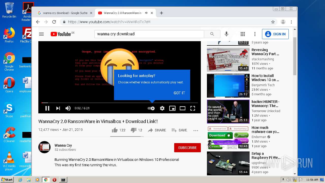Click the video progress bar
The image size is (325, 183).
119,103
